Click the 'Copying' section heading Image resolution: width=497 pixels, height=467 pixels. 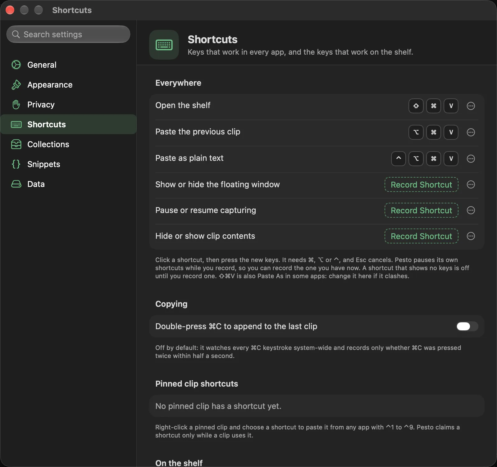click(x=171, y=304)
